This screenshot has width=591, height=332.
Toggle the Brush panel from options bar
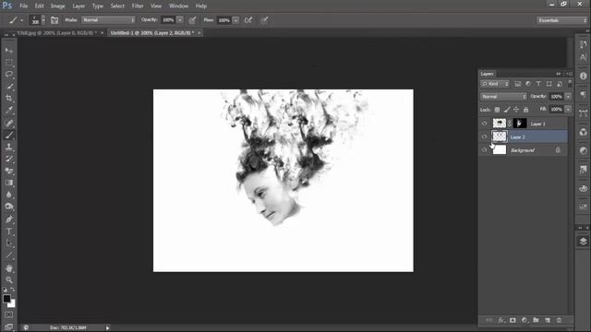(x=54, y=20)
